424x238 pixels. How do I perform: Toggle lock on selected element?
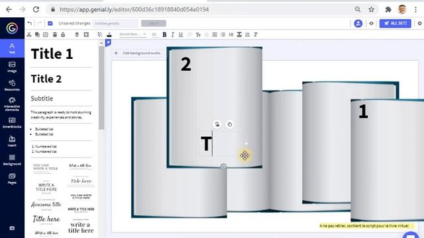(63, 34)
